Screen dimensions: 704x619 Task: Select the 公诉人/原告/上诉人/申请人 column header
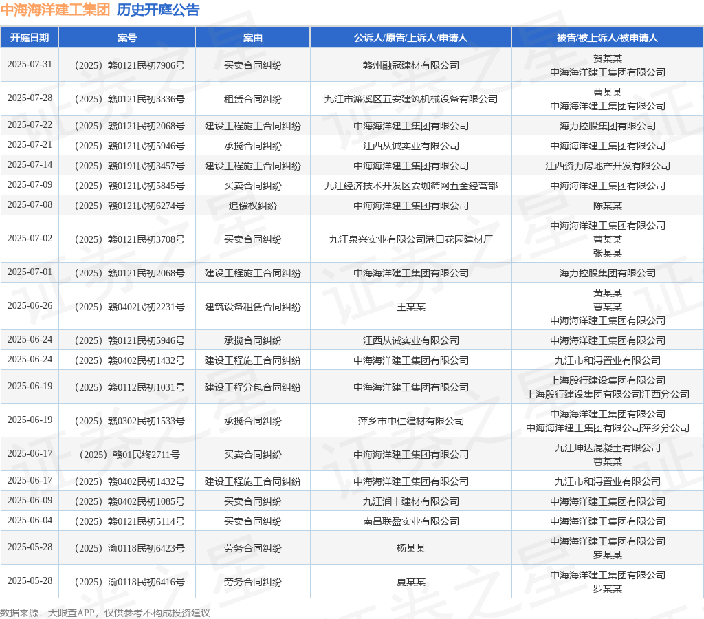pos(411,38)
